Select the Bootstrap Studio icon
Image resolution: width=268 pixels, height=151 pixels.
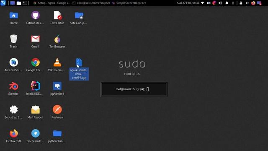pos(13,112)
